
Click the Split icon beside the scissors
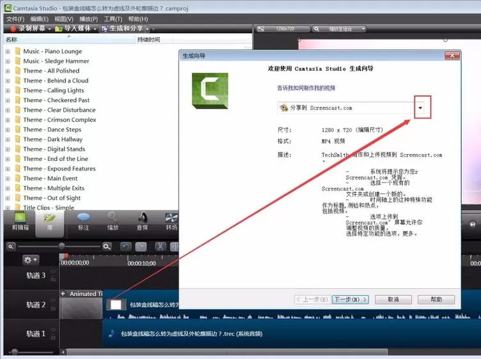[174, 247]
